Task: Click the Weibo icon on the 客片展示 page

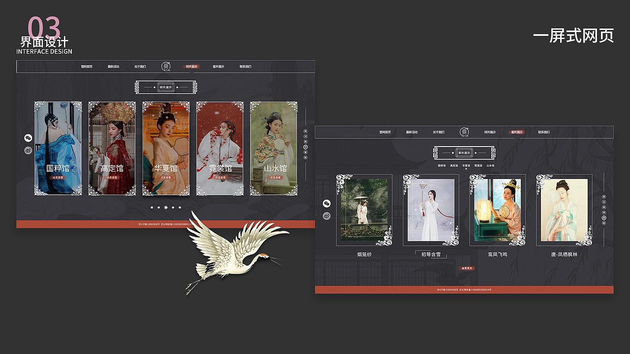Action: click(326, 215)
